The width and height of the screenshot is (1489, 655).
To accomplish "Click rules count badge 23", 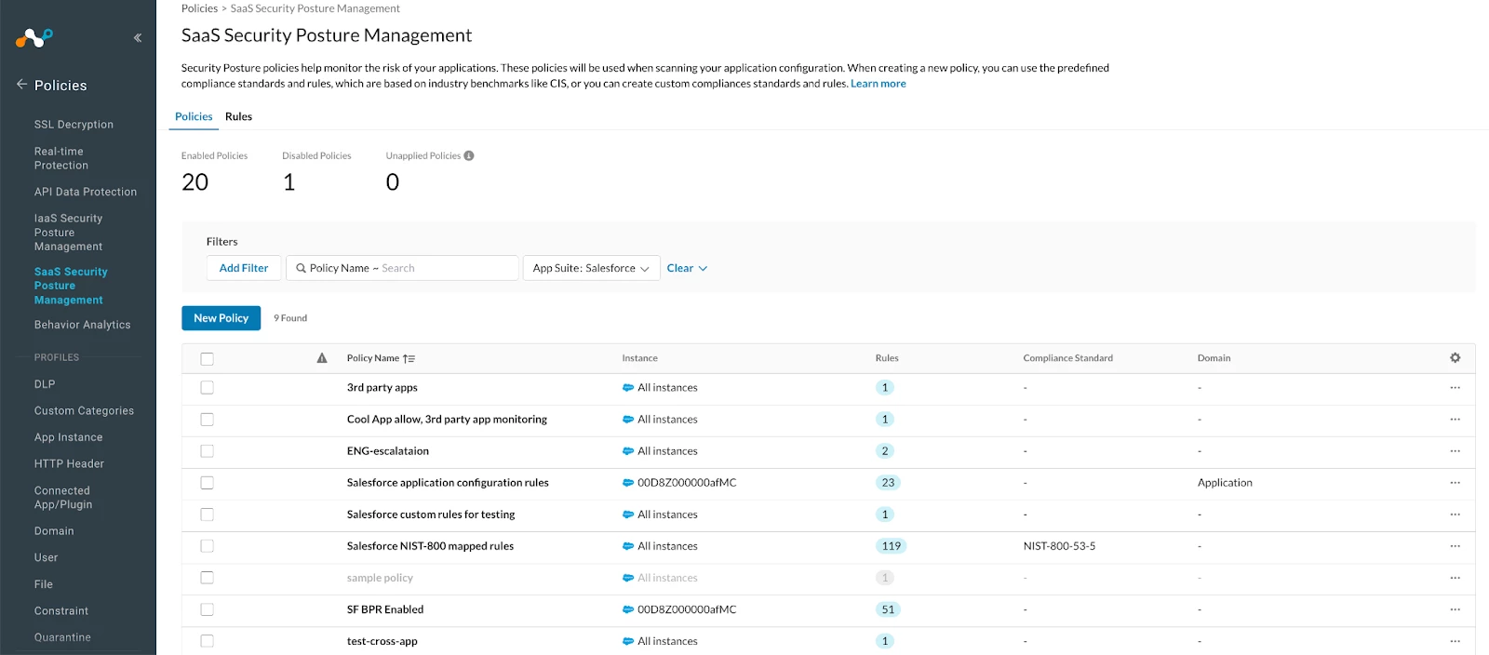I will coord(888,483).
